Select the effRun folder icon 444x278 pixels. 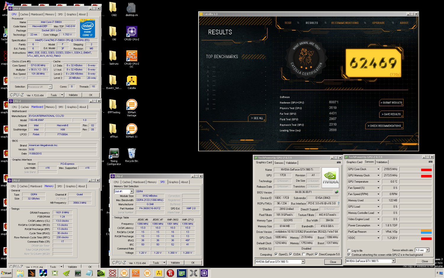[114, 131]
